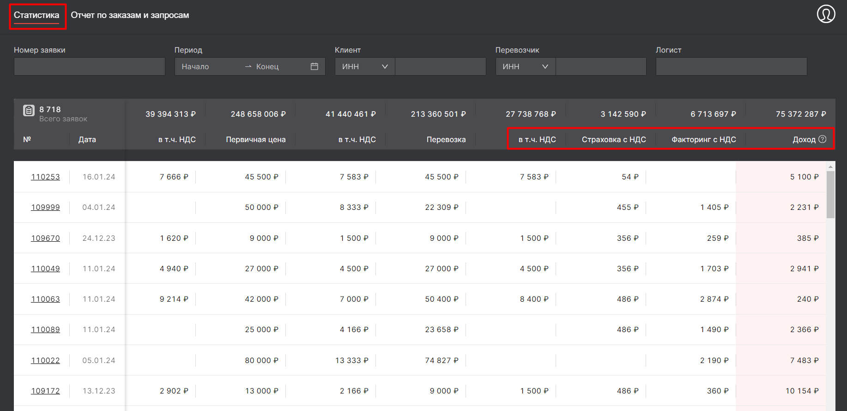Click the Первичная цена column header
This screenshot has height=411, width=847.
coord(256,139)
